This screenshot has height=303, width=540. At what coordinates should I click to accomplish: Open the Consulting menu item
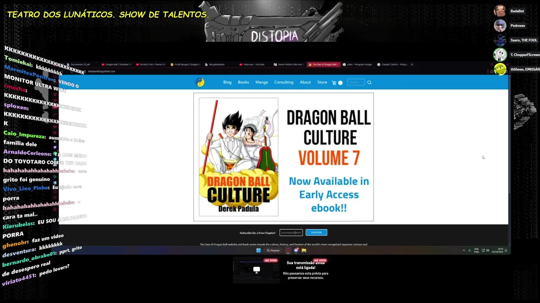coord(283,82)
